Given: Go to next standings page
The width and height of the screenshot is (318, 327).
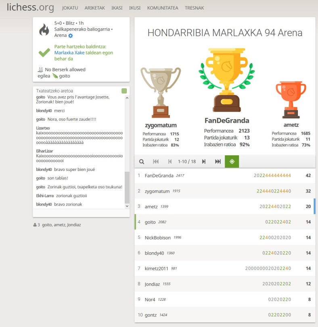Looking at the screenshot, I should click(204, 162).
